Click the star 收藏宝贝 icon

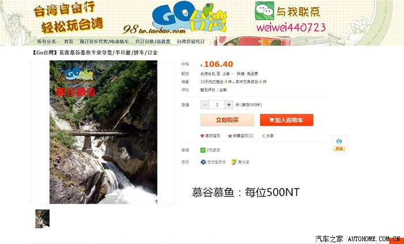(230, 136)
